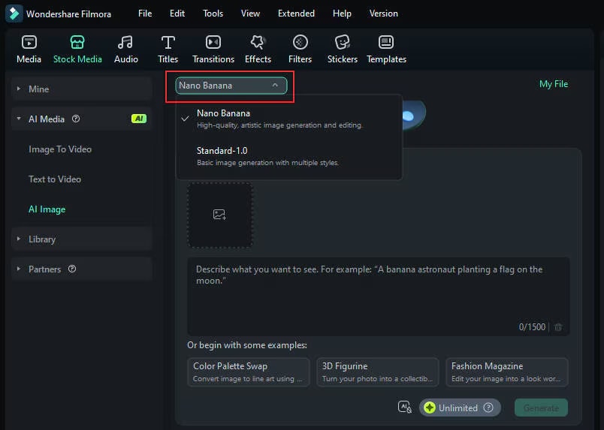The width and height of the screenshot is (604, 430).
Task: Focus the image description prompt field
Action: (x=379, y=296)
